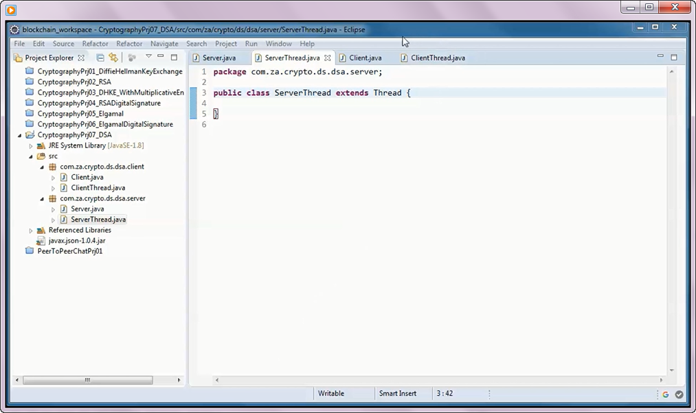The height and width of the screenshot is (413, 696).
Task: Select CryptographyPrj01_DiffieHellmanKeyExchange project
Action: point(110,71)
